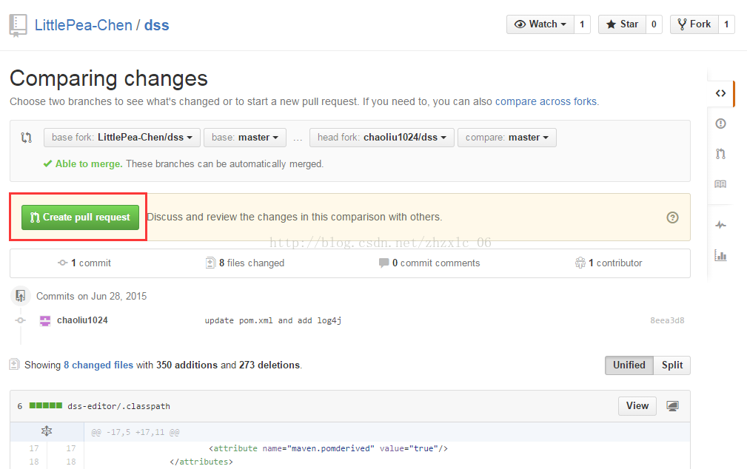Click the commits date group icon
Screen dimensions: 747x469
point(21,296)
